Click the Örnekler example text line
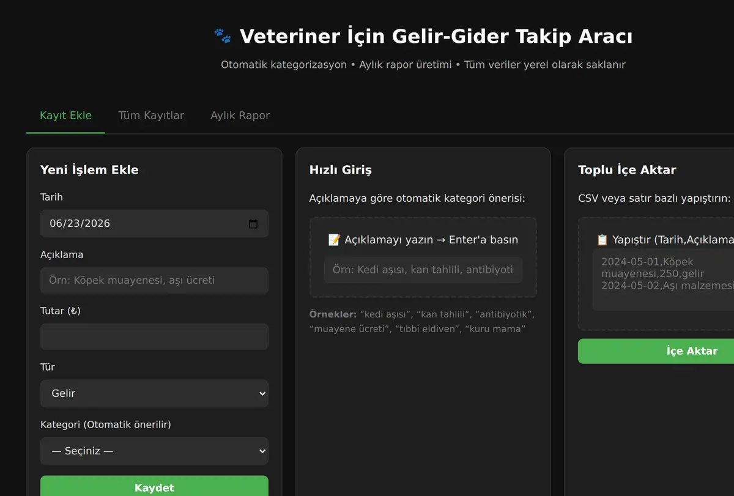 tap(423, 322)
